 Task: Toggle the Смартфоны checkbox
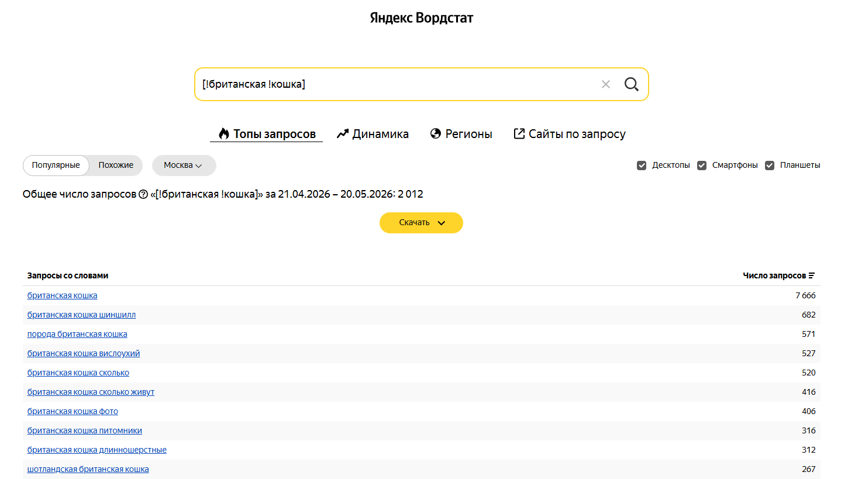(702, 166)
